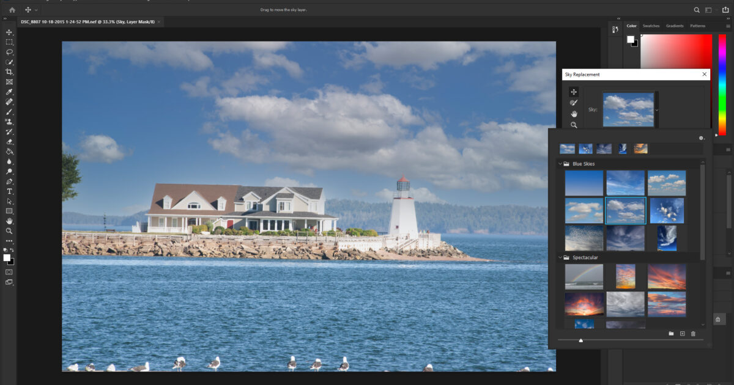Create a new sky group folder
734x385 pixels.
[x=672, y=333]
